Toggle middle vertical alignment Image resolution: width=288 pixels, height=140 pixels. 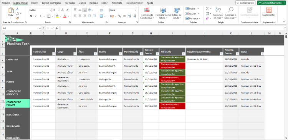(x=80, y=10)
